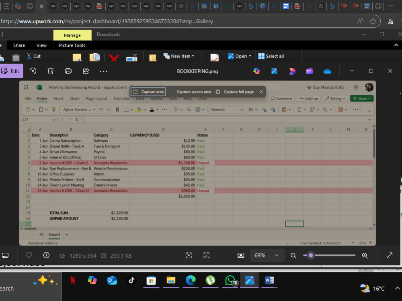
Task: Click the Excel Home tab in the image
Action: coord(42,99)
